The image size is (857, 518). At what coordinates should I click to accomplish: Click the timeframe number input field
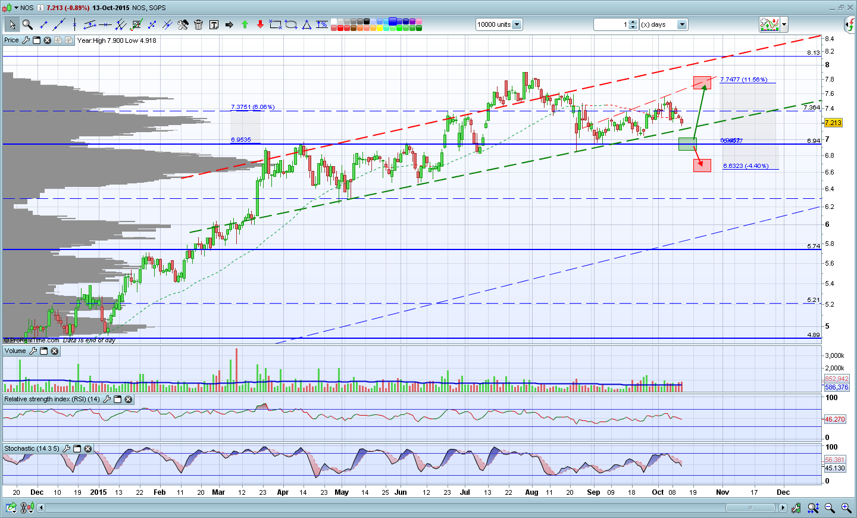click(x=611, y=24)
